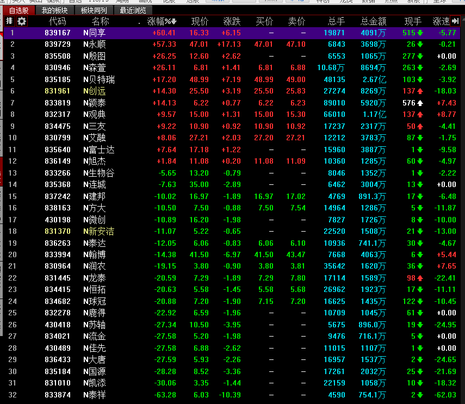Select stock code 831961 N创远
Image resolution: width=465 pixels, height=404 pixels.
click(58, 91)
